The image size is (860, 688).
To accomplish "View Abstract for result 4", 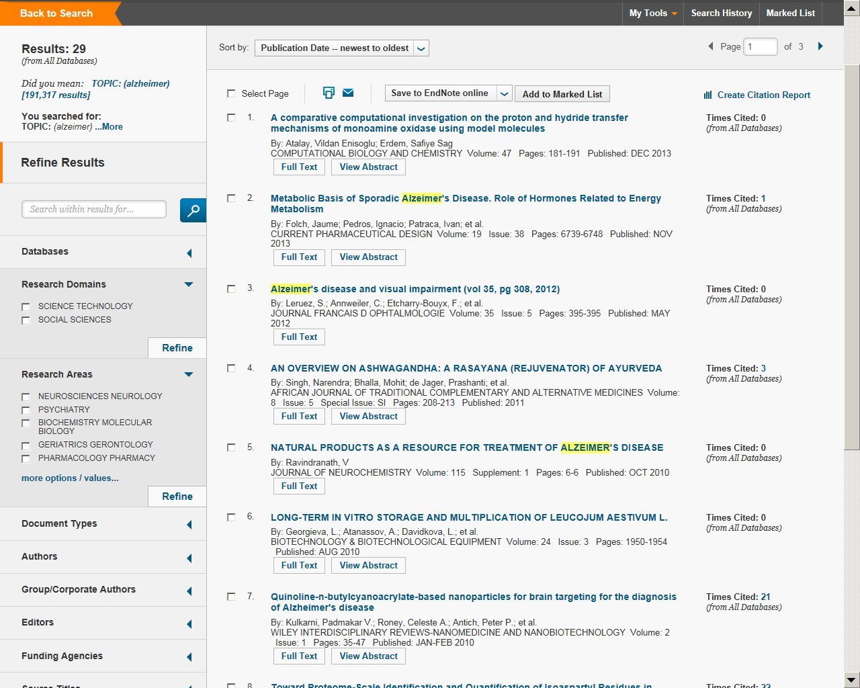I will click(x=368, y=417).
